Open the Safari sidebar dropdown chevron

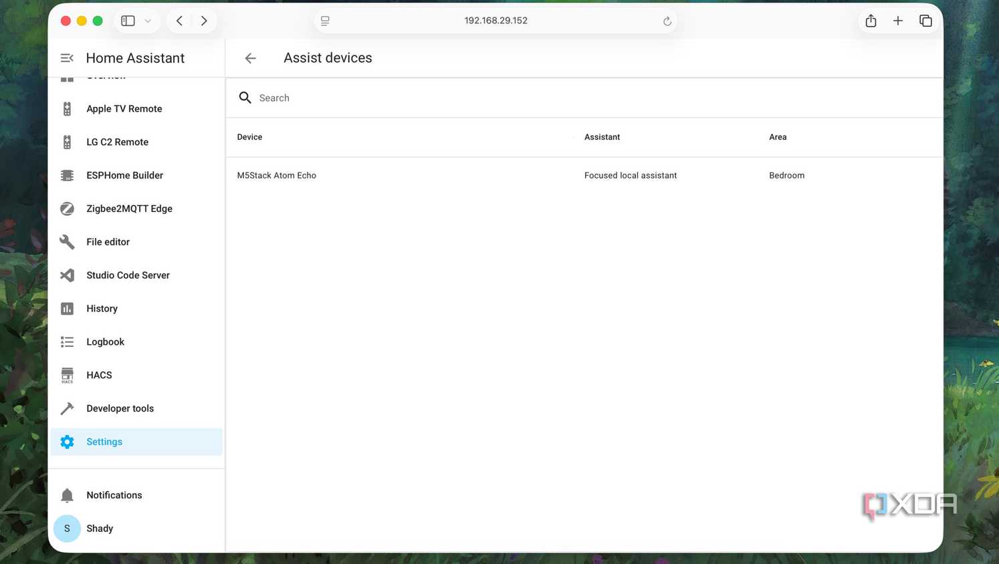point(148,21)
